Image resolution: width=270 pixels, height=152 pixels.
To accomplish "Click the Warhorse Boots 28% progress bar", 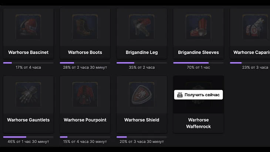I will click(x=85, y=63).
